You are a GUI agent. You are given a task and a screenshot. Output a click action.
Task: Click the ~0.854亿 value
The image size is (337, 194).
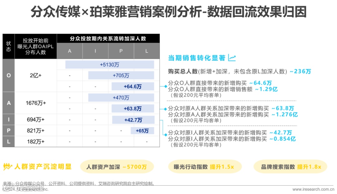(283, 139)
